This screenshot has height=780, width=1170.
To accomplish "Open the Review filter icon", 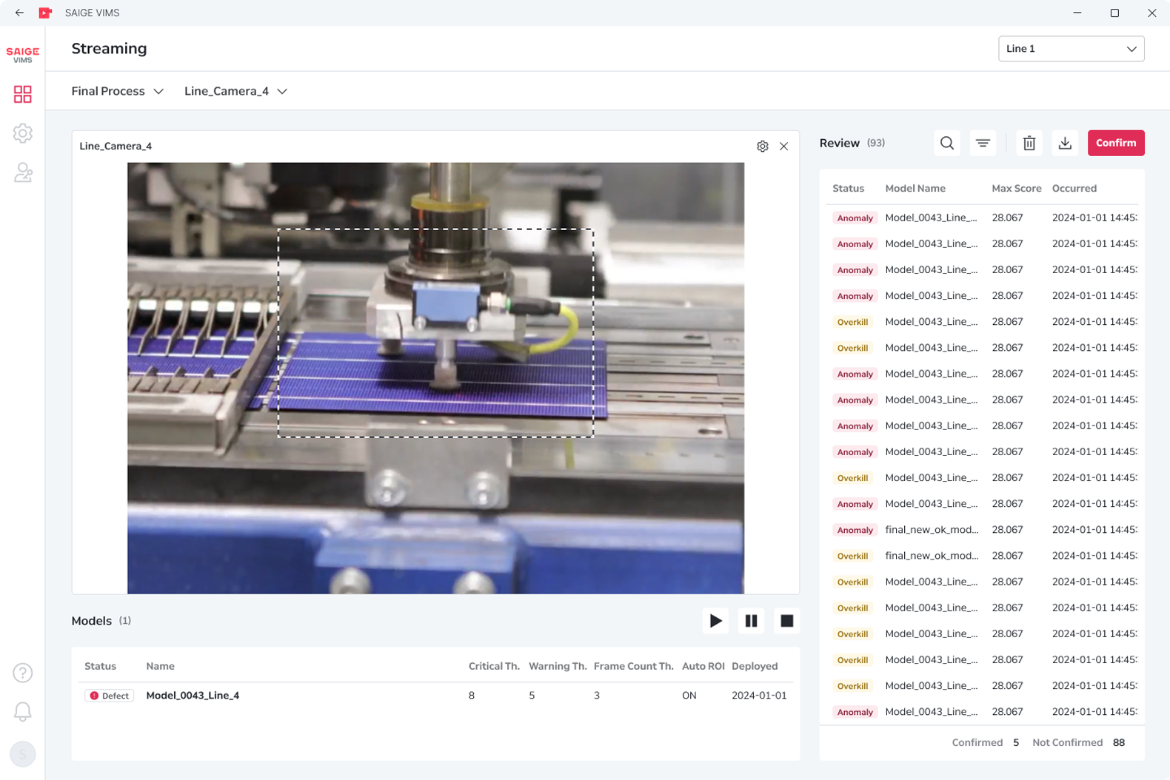I will [x=983, y=143].
